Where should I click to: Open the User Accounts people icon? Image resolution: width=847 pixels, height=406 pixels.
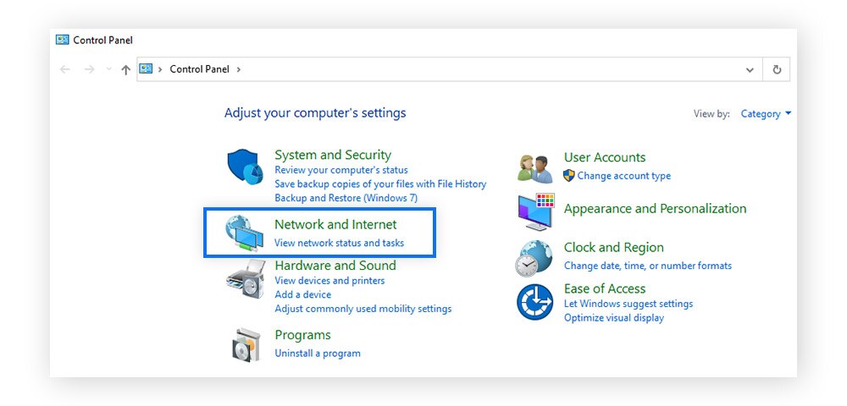coord(534,169)
